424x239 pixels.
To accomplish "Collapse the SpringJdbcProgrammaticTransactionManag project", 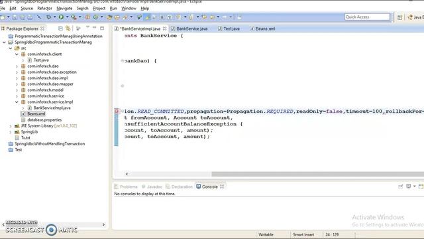I will [x=4, y=42].
